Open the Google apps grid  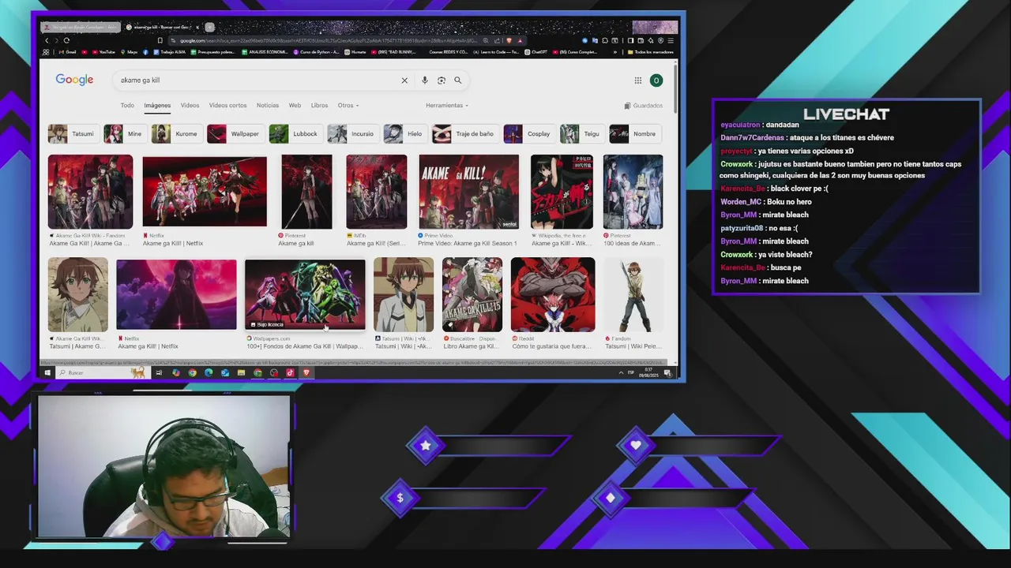pos(637,80)
